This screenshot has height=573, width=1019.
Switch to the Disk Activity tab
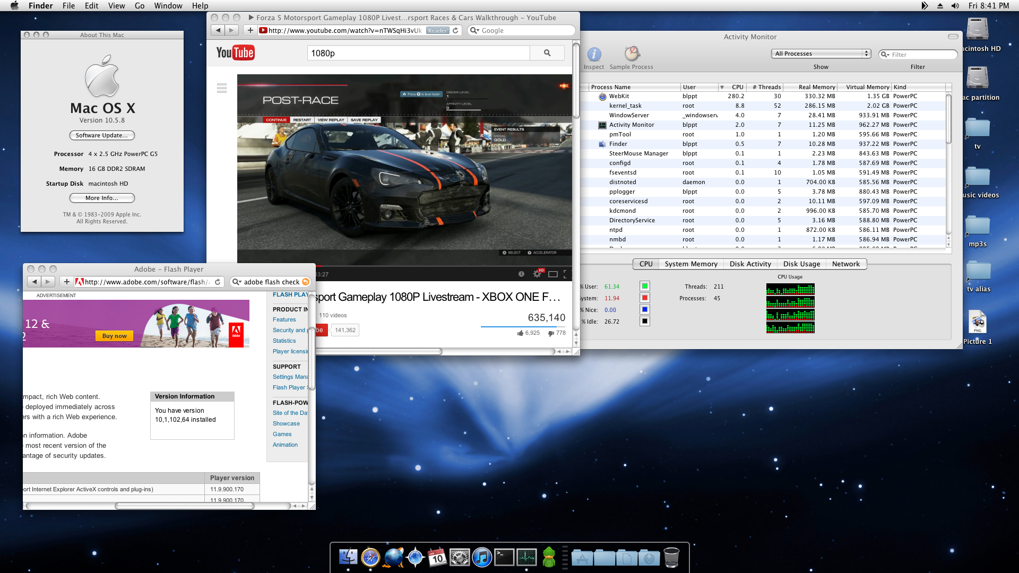pos(750,264)
